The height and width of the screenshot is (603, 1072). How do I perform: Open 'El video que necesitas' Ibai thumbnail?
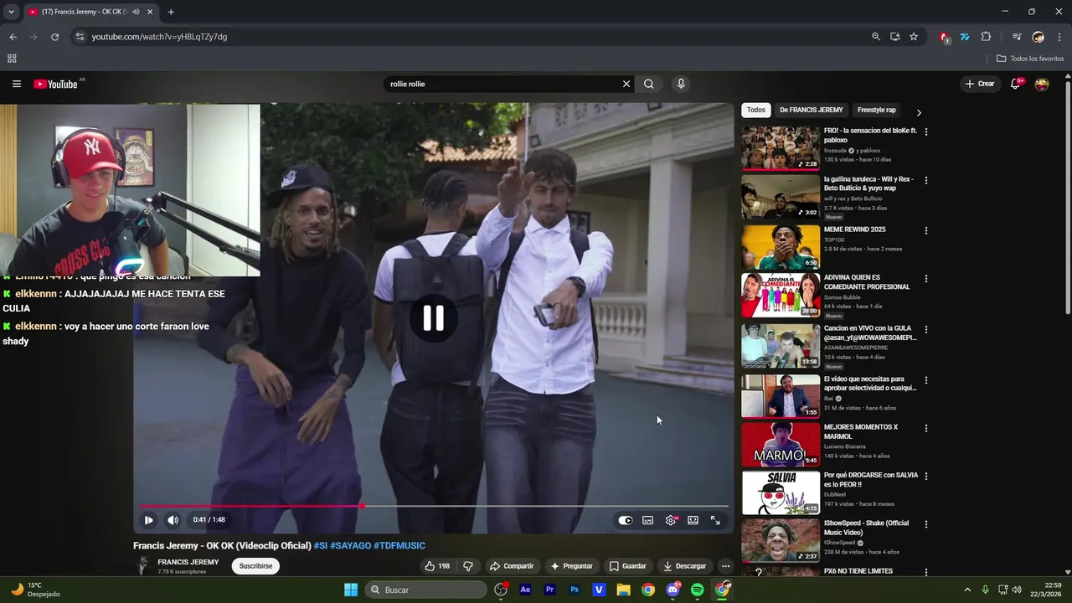click(x=781, y=396)
